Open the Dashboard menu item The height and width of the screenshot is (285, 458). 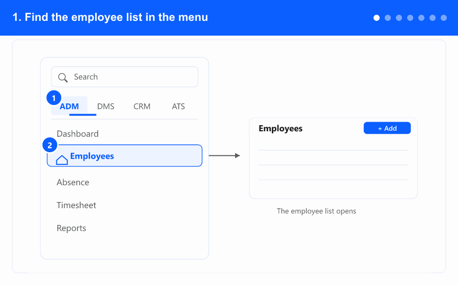(x=78, y=134)
